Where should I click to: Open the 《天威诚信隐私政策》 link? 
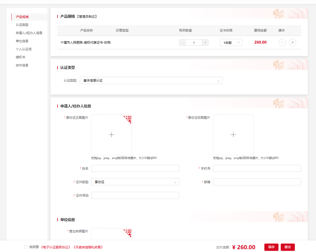(x=88, y=247)
